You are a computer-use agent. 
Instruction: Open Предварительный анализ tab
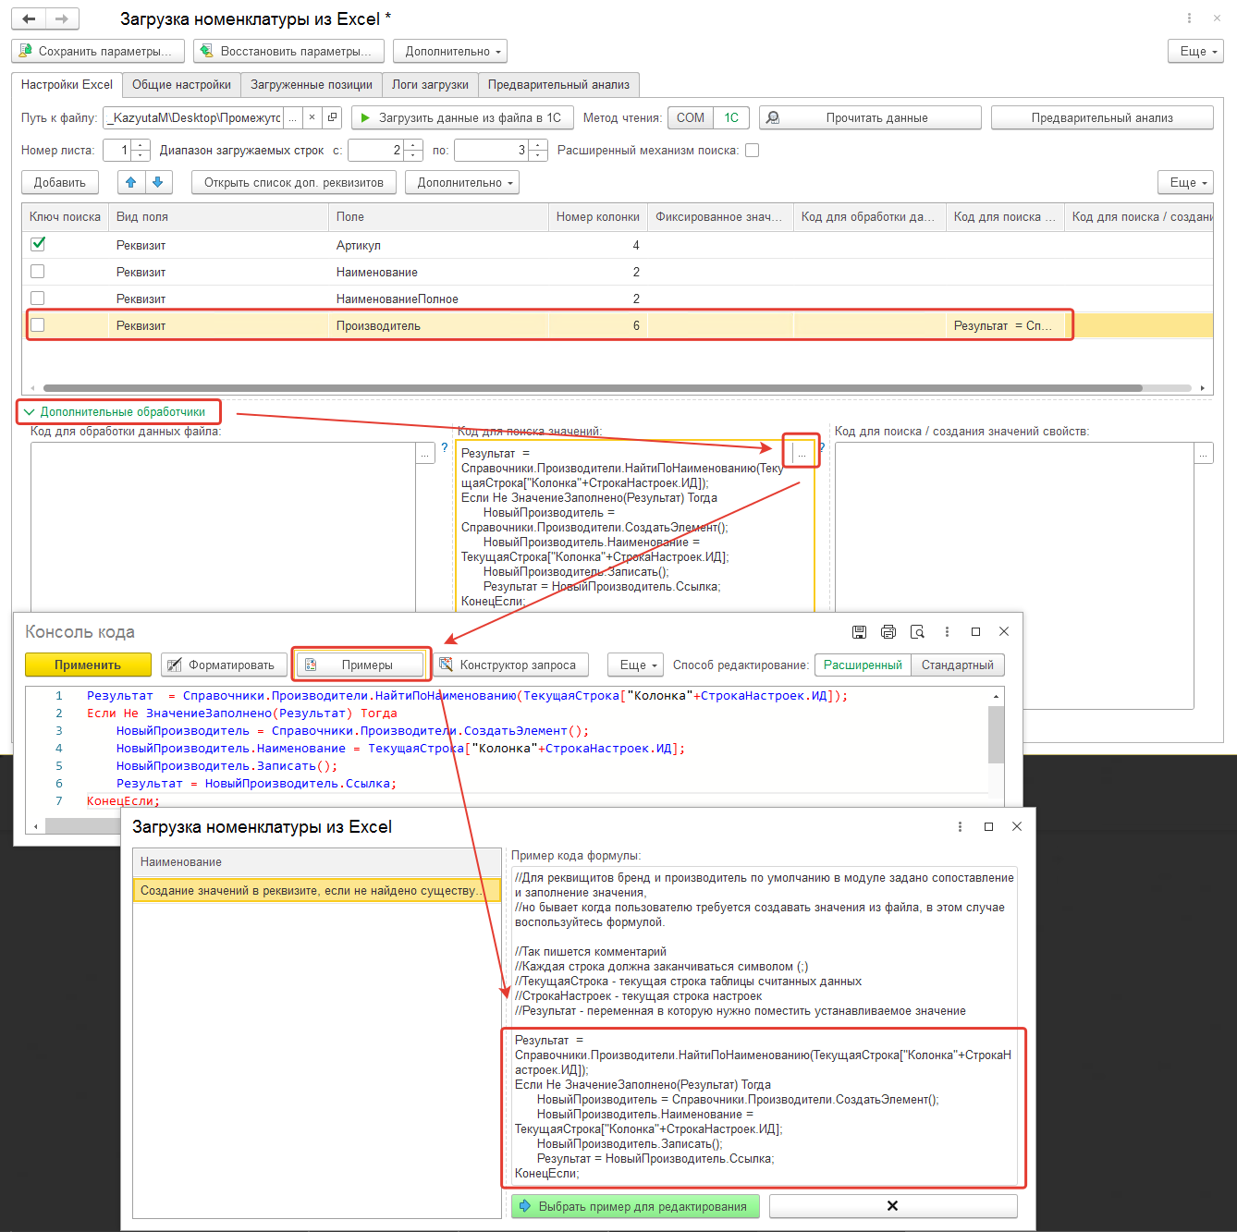[x=558, y=85]
